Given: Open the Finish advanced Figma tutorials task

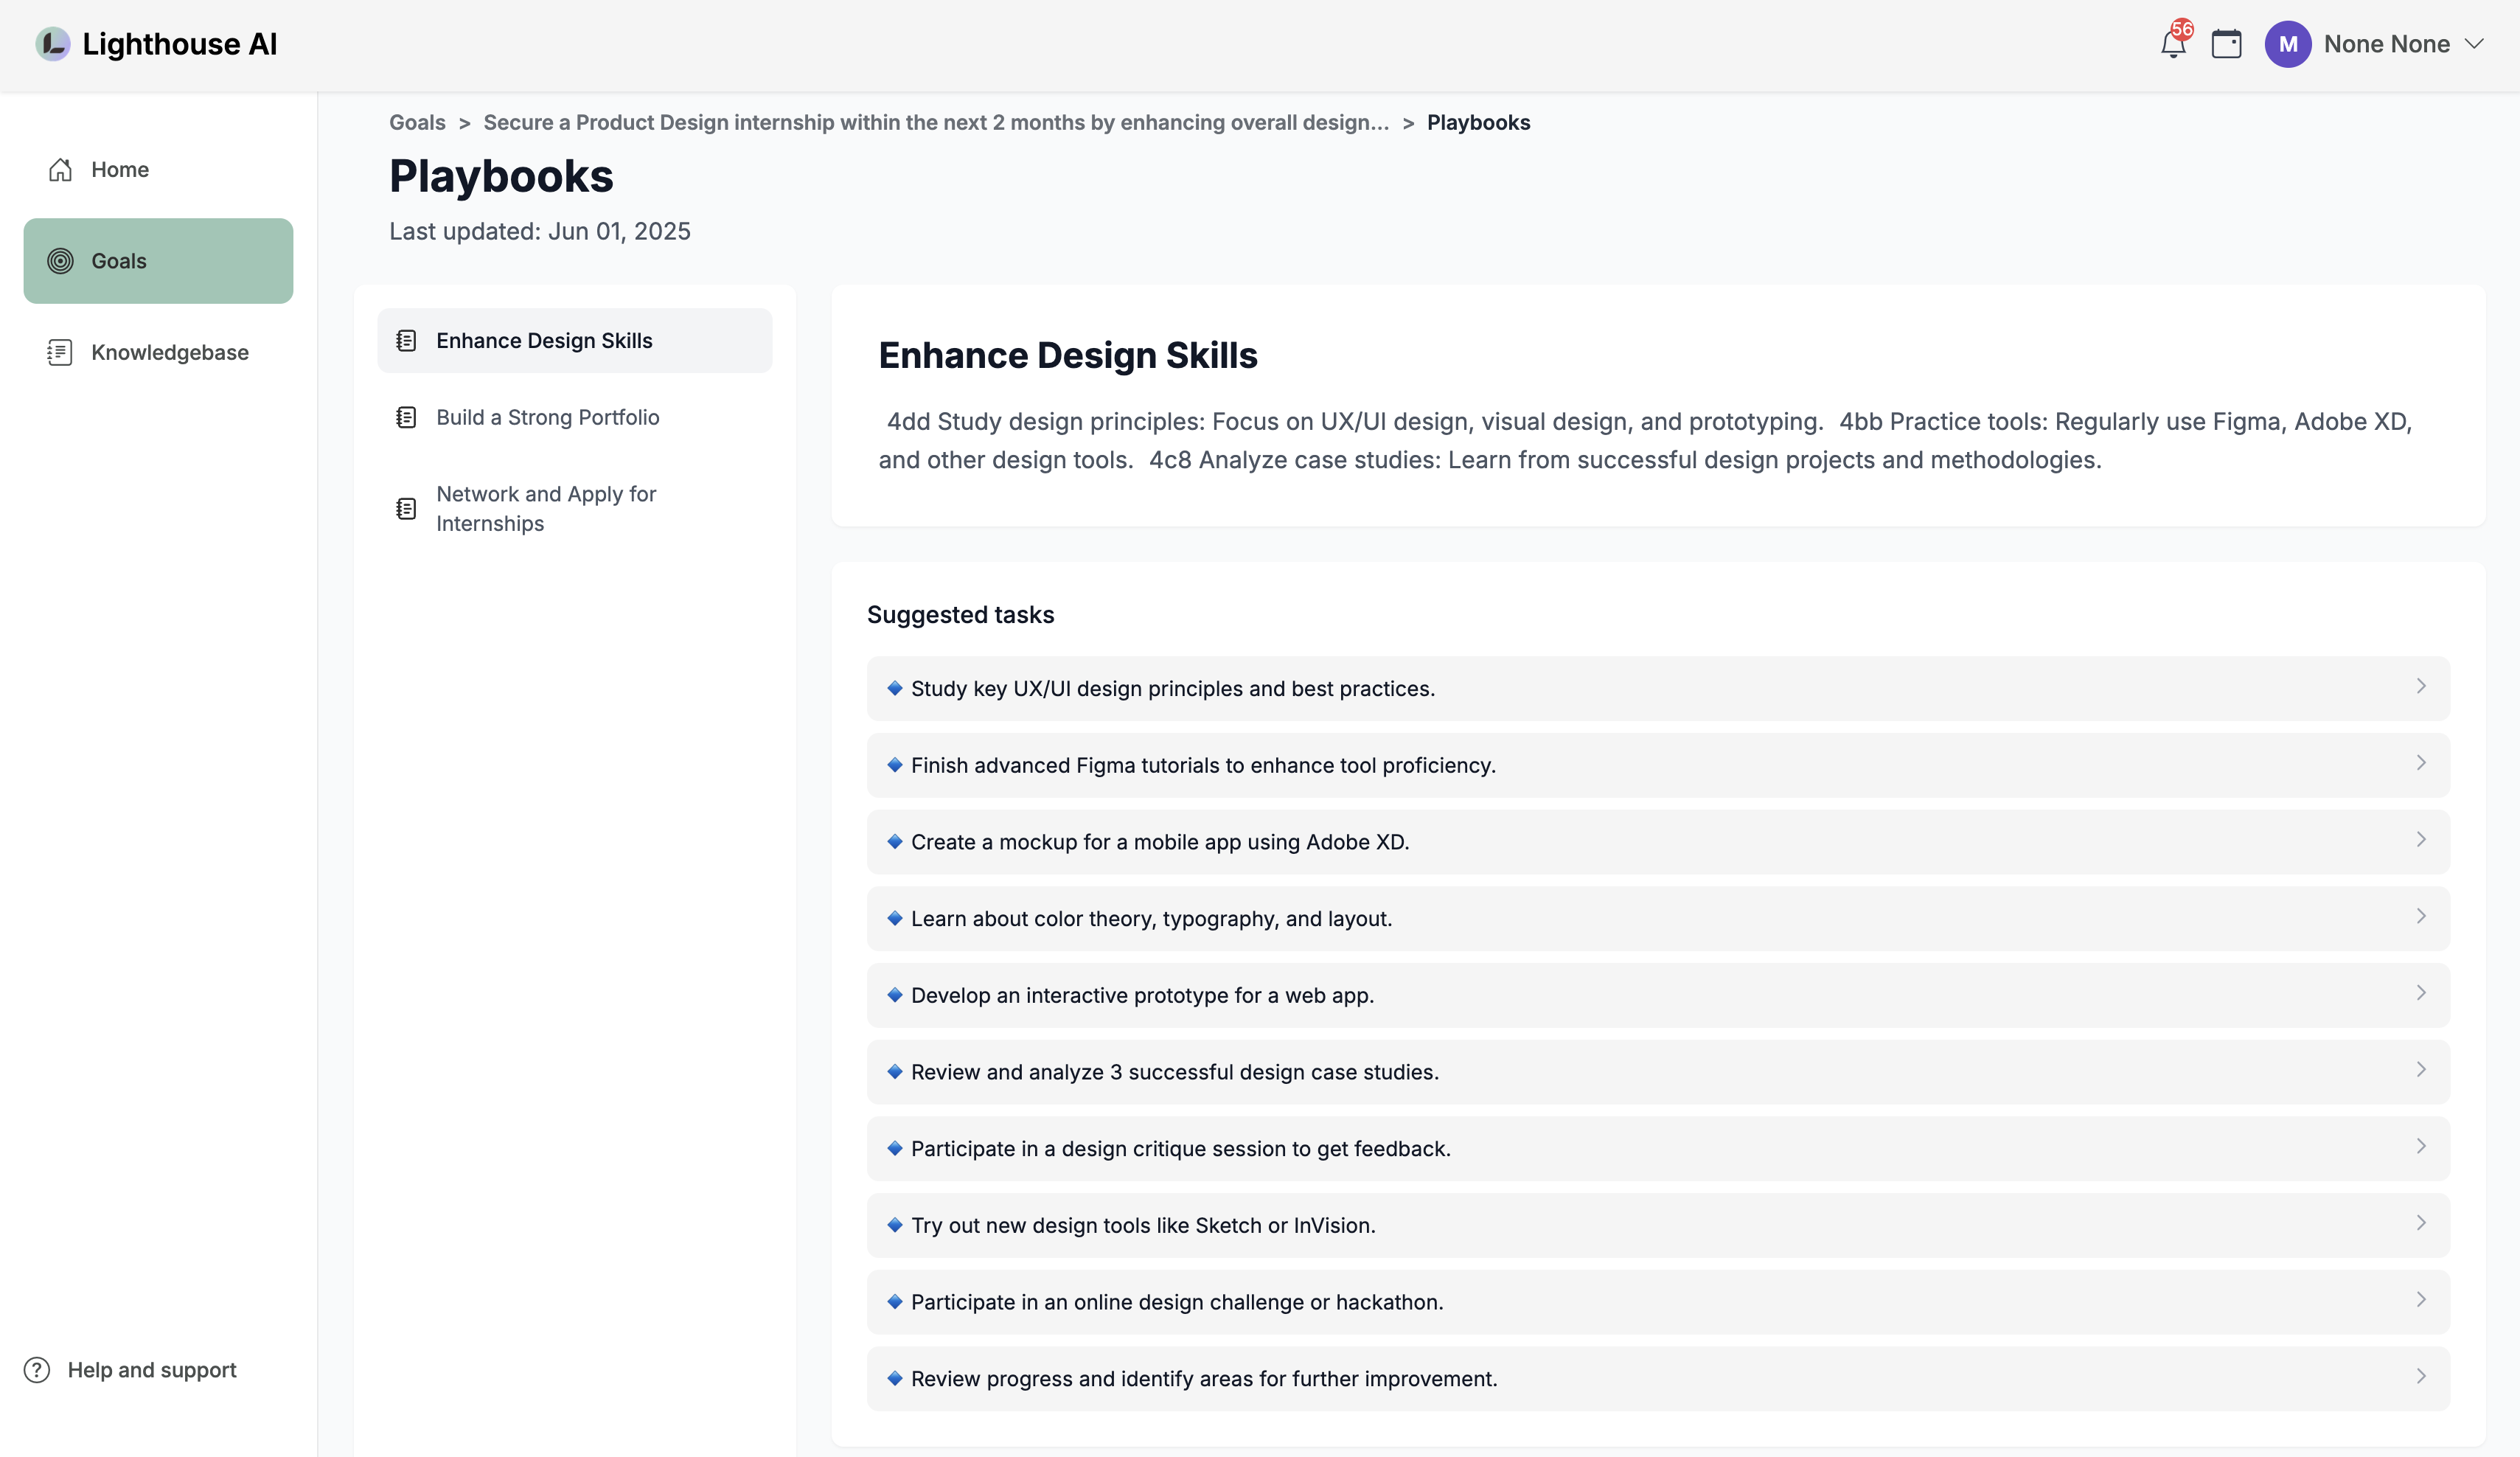Looking at the screenshot, I should (x=1203, y=766).
